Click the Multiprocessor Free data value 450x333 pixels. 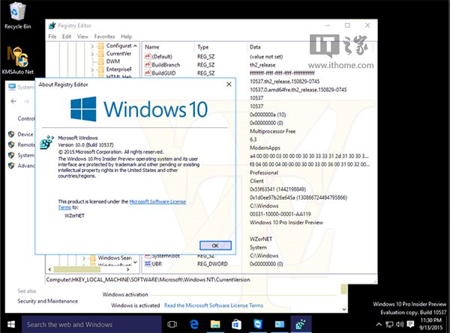tap(272, 131)
